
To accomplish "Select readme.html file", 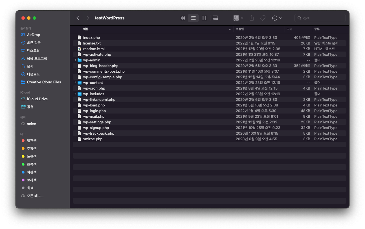I will 209,49.
